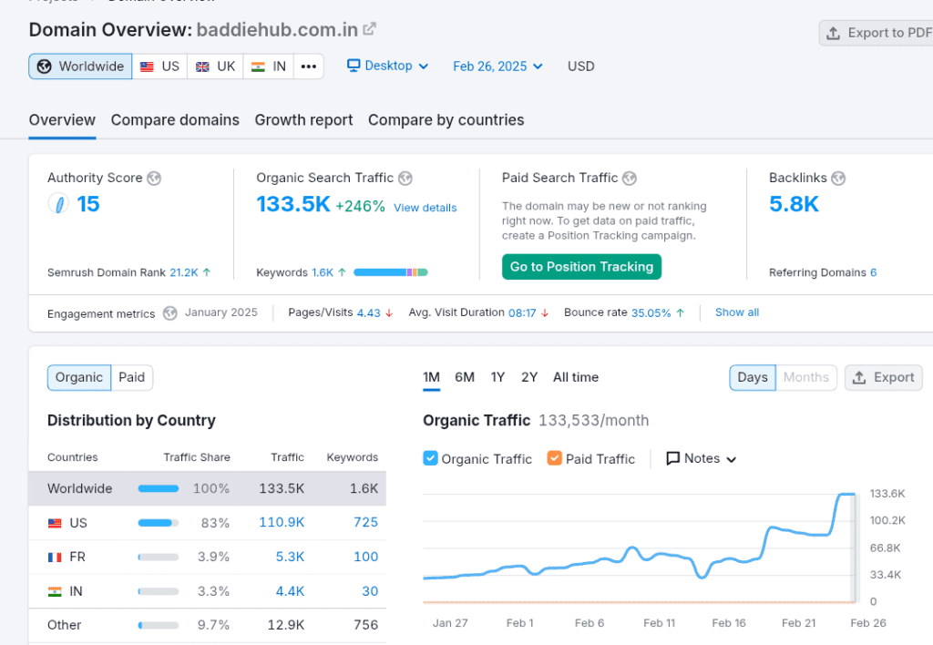The width and height of the screenshot is (933, 645).
Task: Click the UK flag icon in database selector
Action: point(202,67)
